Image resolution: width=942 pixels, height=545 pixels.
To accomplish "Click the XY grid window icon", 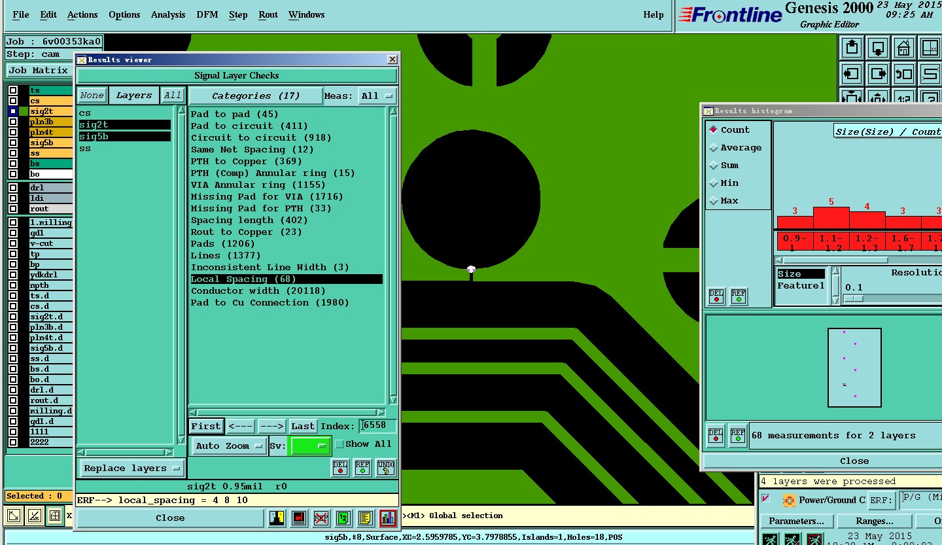I will tap(930, 47).
